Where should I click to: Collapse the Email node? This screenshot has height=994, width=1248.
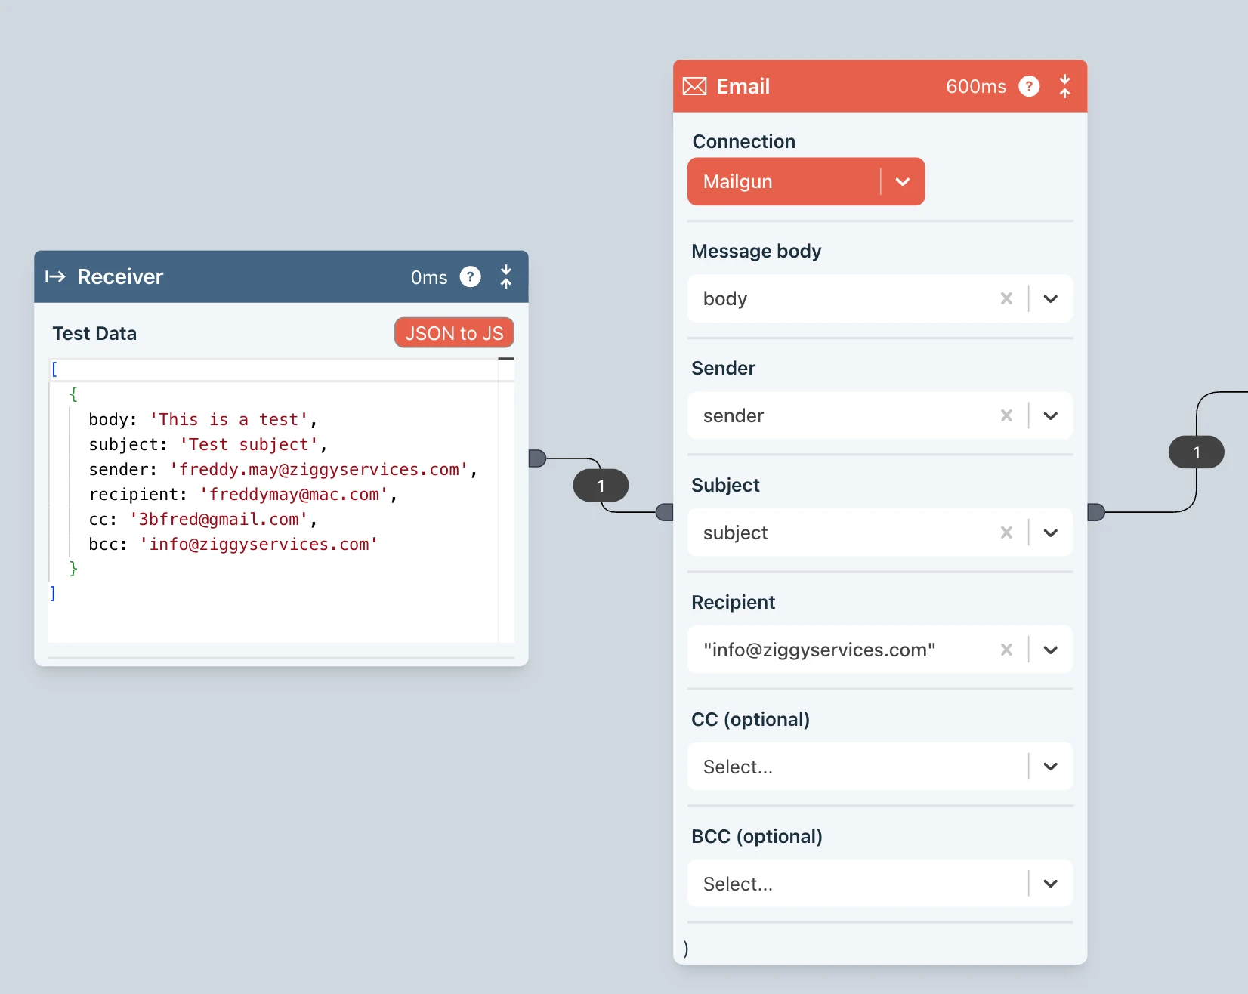(x=1064, y=87)
